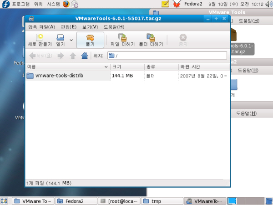Open 도움말(H) menu in VMware Tools window

click(x=249, y=21)
